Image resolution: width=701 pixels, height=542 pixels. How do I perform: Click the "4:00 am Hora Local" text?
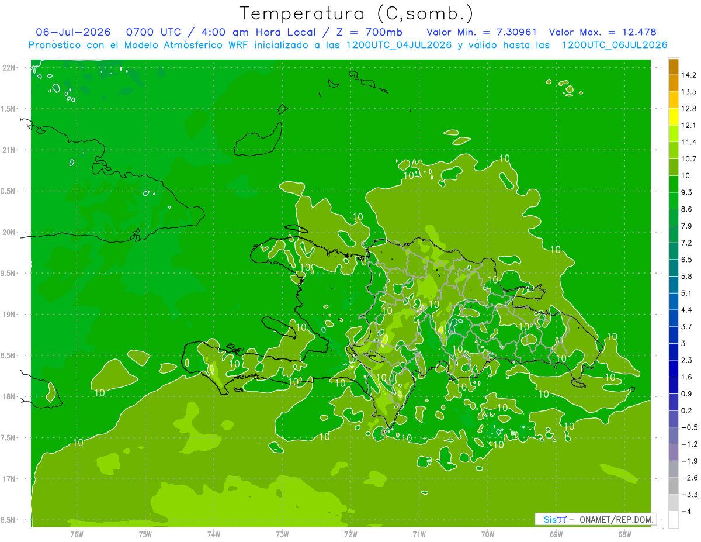259,32
